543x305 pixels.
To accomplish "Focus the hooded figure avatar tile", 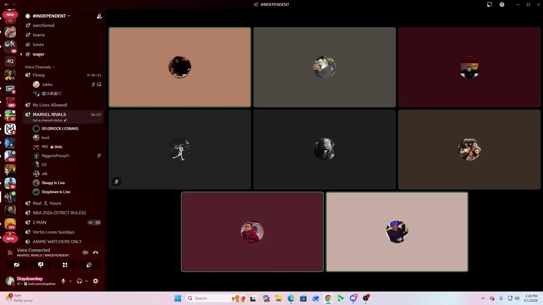I will coord(325,150).
